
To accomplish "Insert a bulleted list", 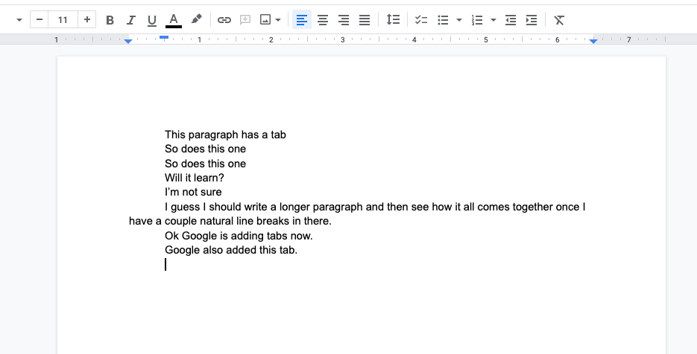I will [x=443, y=20].
